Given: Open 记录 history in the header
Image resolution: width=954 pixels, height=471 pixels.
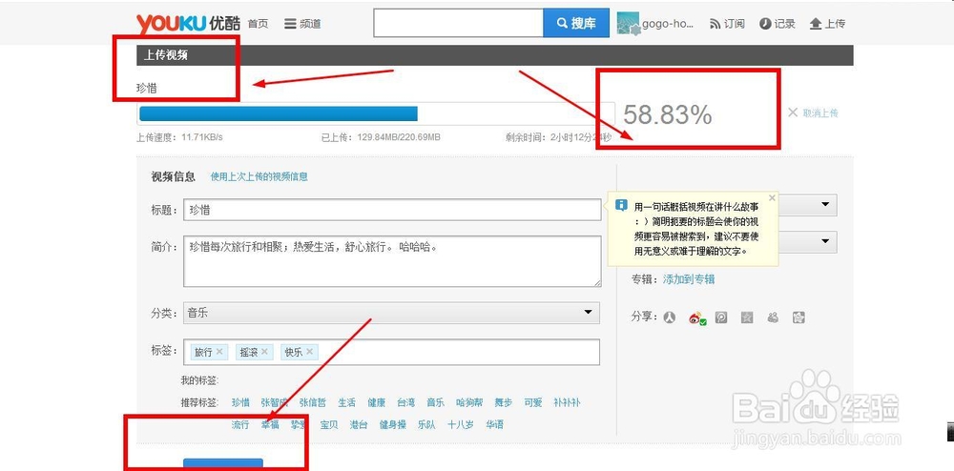Looking at the screenshot, I should 778,24.
